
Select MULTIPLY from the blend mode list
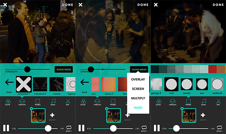pos(138,98)
